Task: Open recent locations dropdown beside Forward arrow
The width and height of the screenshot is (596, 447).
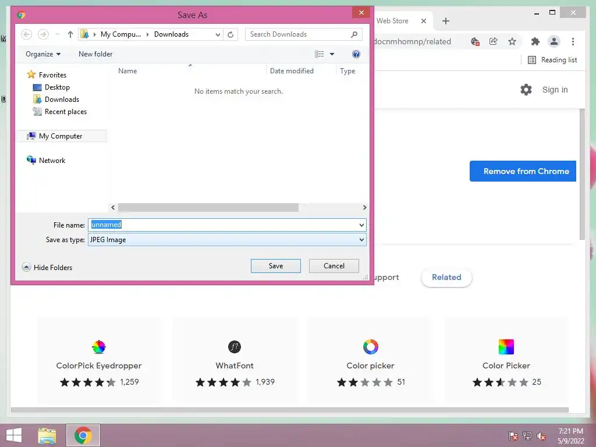Action: click(58, 34)
